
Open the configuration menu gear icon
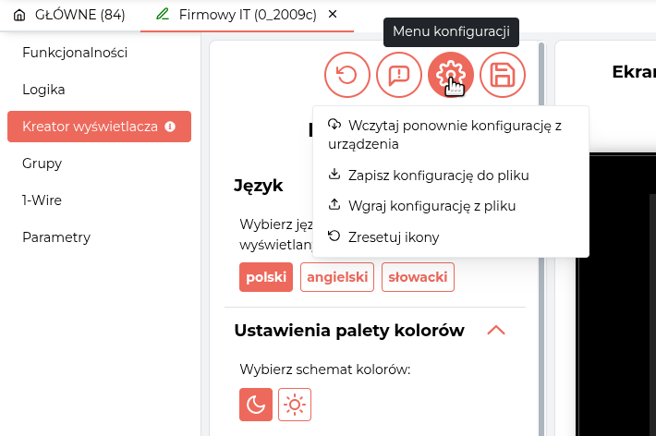coord(451,75)
